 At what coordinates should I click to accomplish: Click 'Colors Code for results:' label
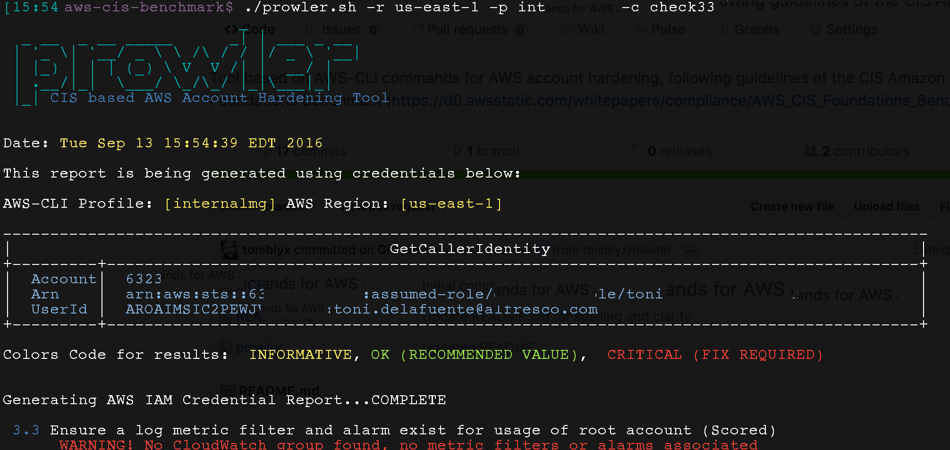click(116, 355)
